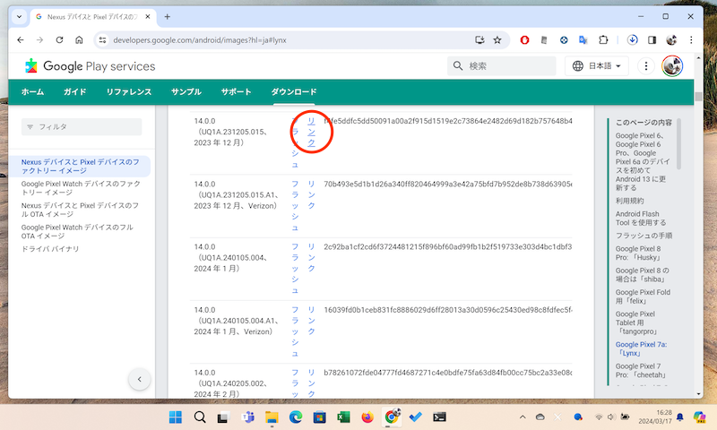
Task: Select the ダウンロード tab
Action: [x=294, y=92]
